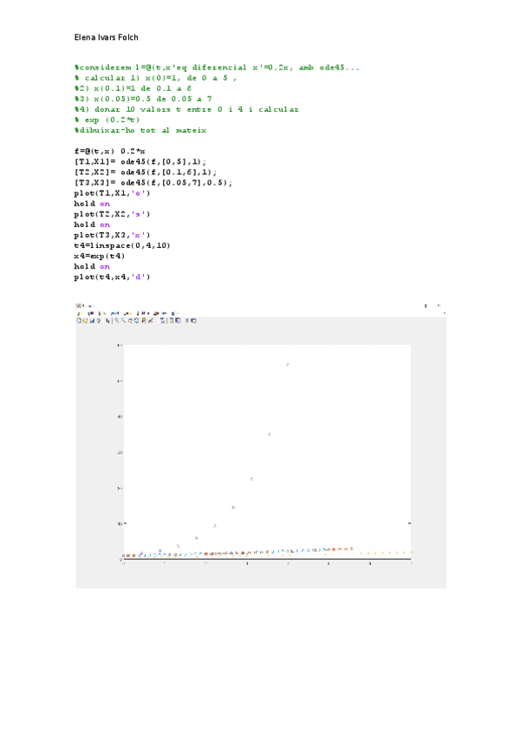
Task: Open the Insert menu of the figure
Action: 115,313
